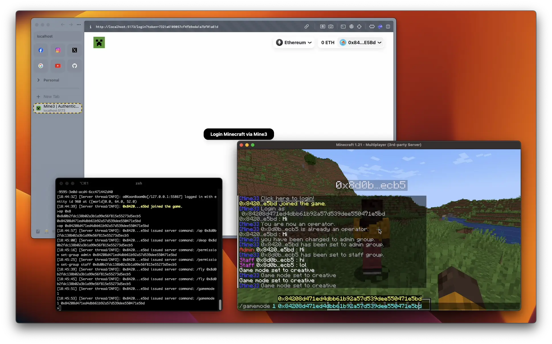Screen dimensions: 552x344
Task: Click the '>op 0x8' line in terminal
Action: 64,211
